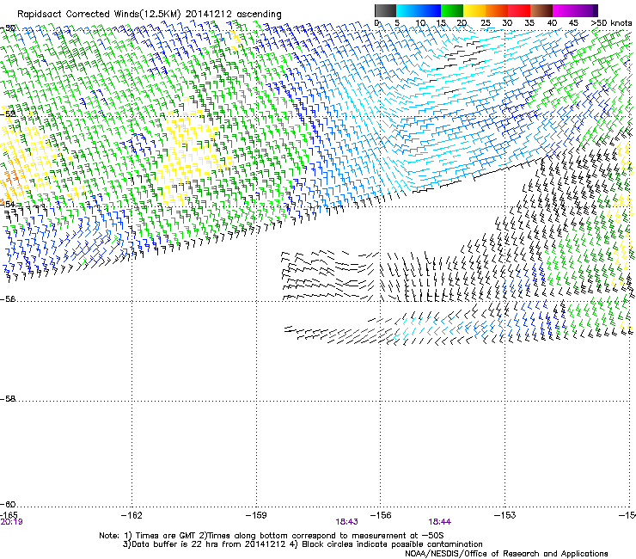Click the '>50 knots' legend label
The width and height of the screenshot is (636, 559).
(x=611, y=23)
